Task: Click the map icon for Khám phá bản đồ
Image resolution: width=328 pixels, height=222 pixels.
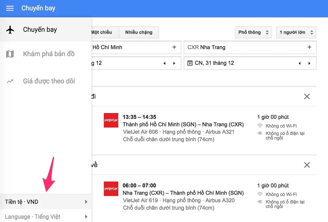Action: (10, 54)
